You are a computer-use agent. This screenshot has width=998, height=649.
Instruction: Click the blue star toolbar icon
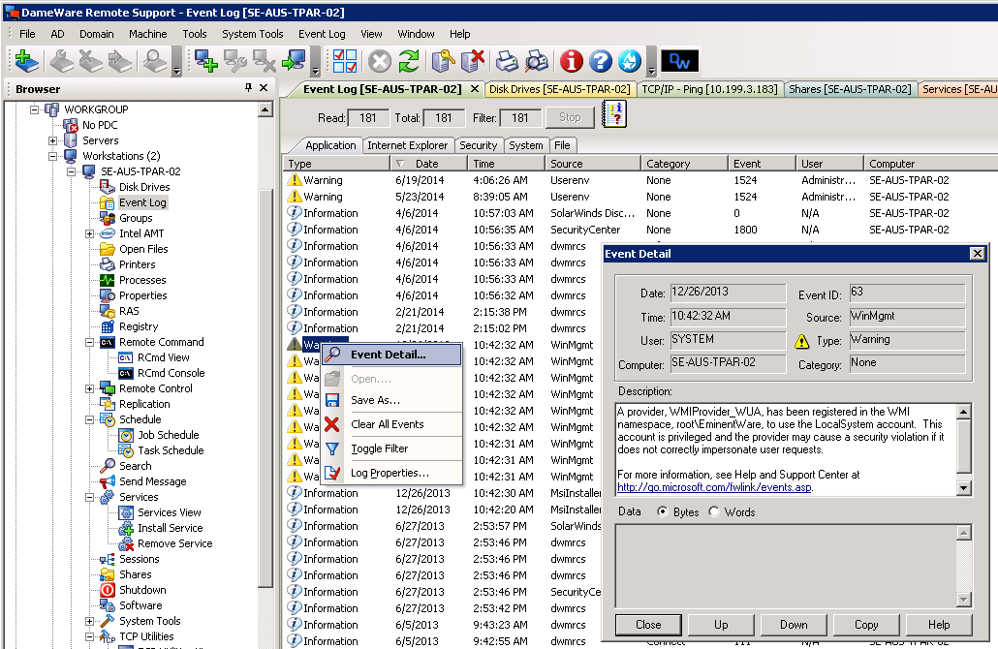pos(630,61)
